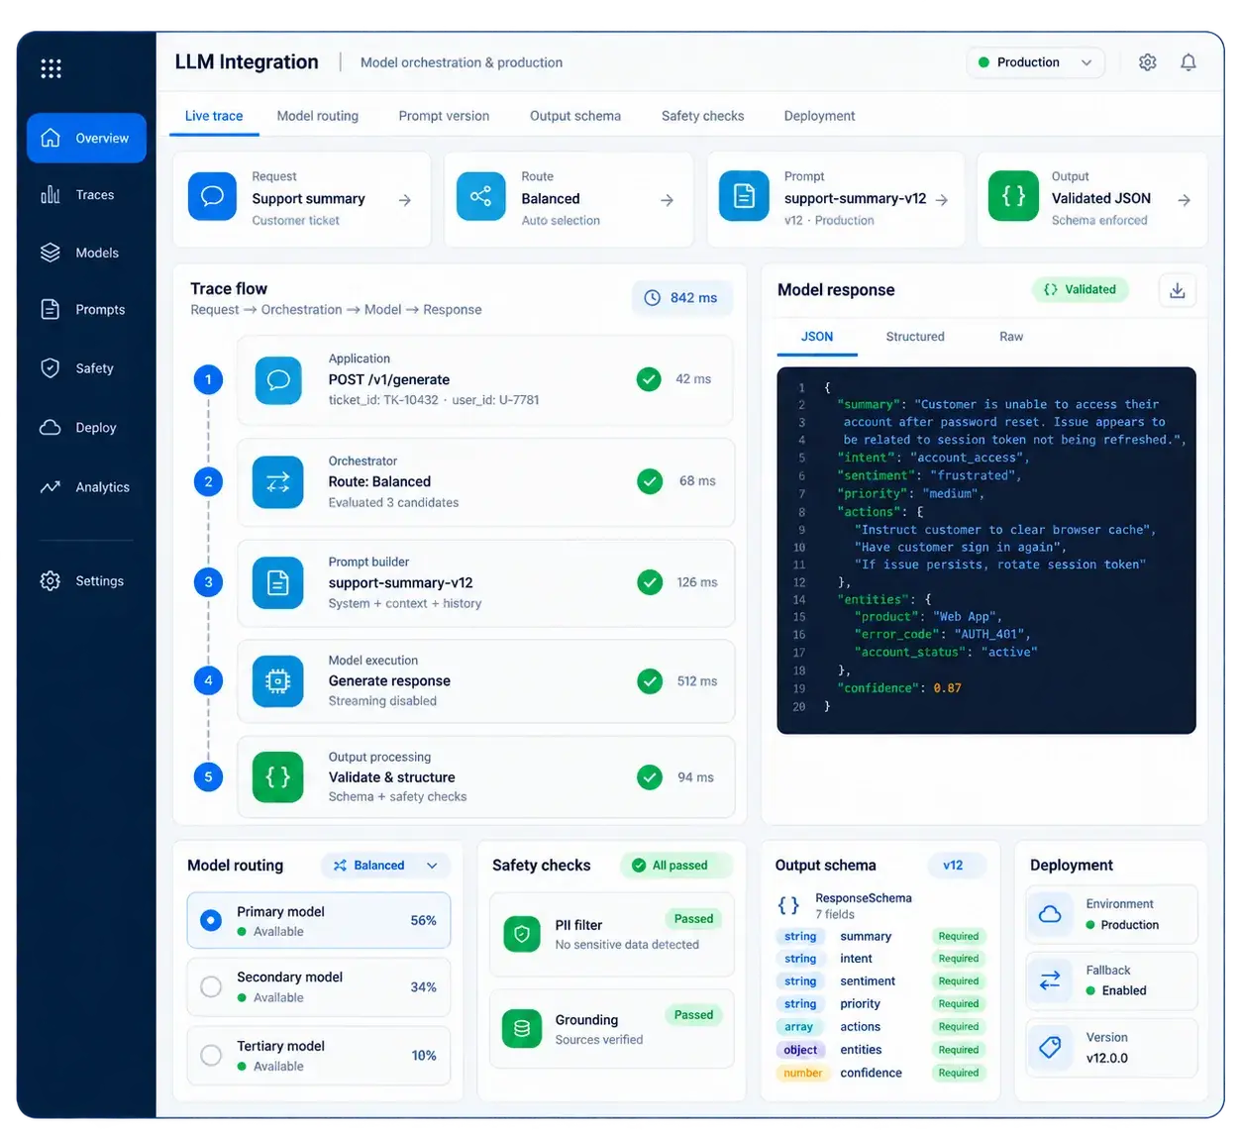Select the Structured response tab

[915, 337]
